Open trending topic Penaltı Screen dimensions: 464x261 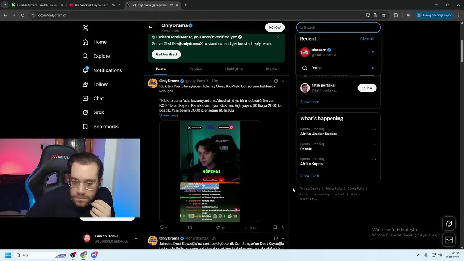306,149
